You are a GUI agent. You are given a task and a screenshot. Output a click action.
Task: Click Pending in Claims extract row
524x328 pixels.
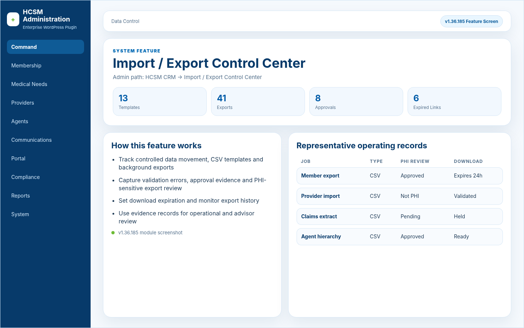point(410,216)
